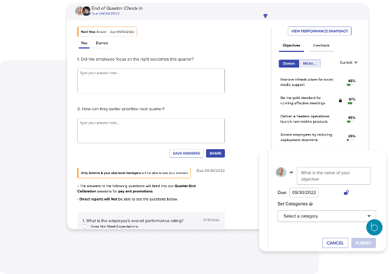Click the Due date field 09/30/2022
The height and width of the screenshot is (274, 391).
pyautogui.click(x=304, y=192)
